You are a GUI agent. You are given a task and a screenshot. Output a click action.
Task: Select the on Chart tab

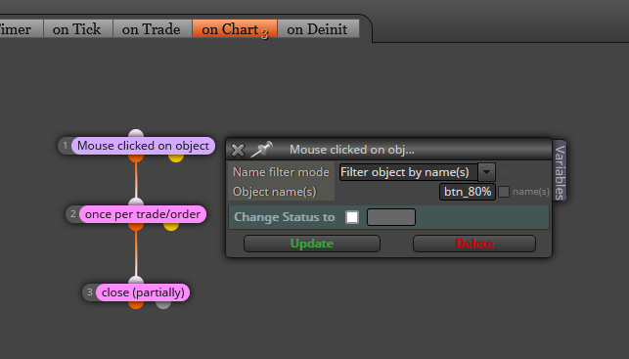(234, 29)
